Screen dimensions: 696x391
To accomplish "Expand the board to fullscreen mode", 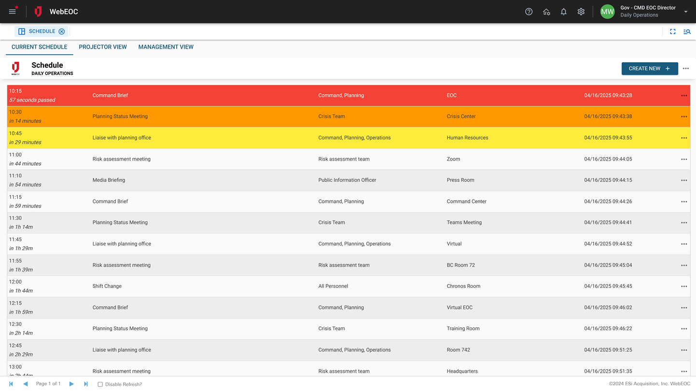I will pos(673,31).
